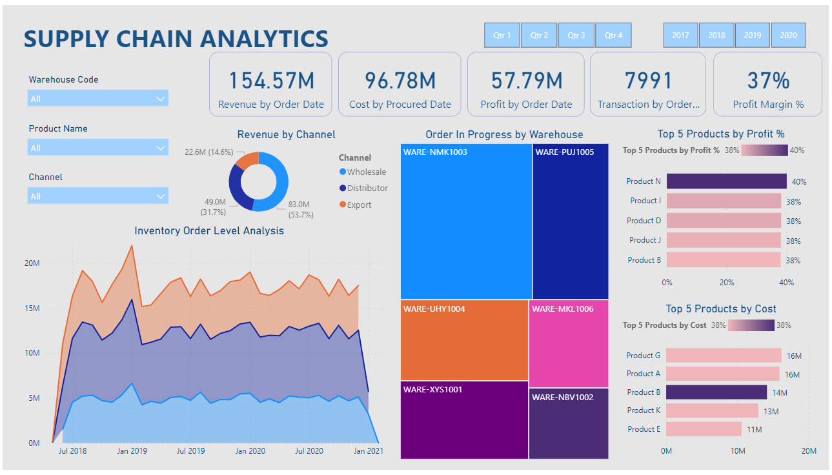
Task: Open the Channel filter dropdown
Action: [x=98, y=196]
